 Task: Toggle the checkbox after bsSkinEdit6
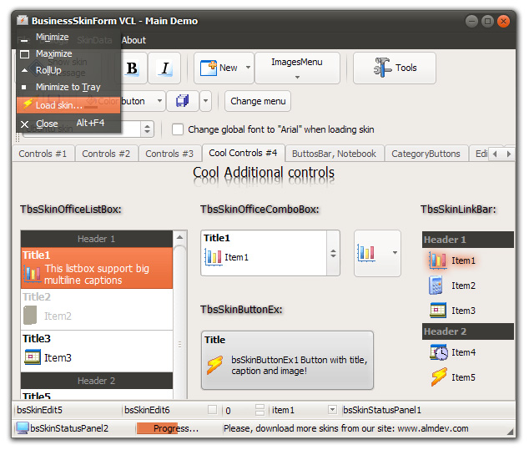(212, 410)
